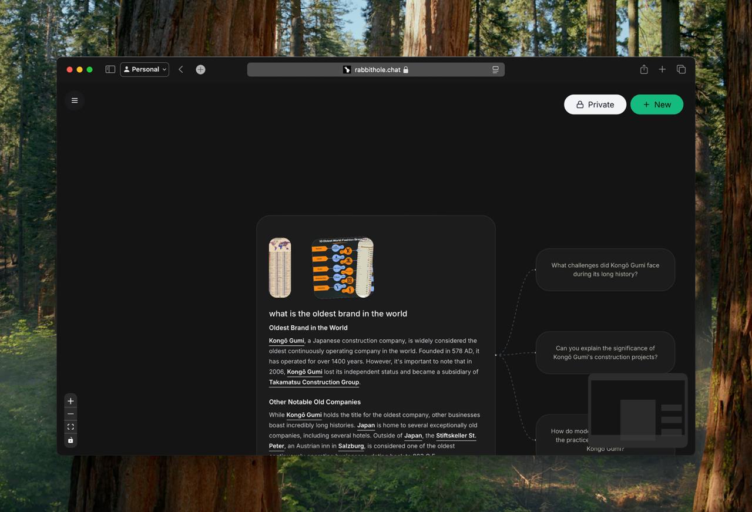Viewport: 752px width, 512px height.
Task: Open the reader icon in the address bar
Action: tap(495, 70)
